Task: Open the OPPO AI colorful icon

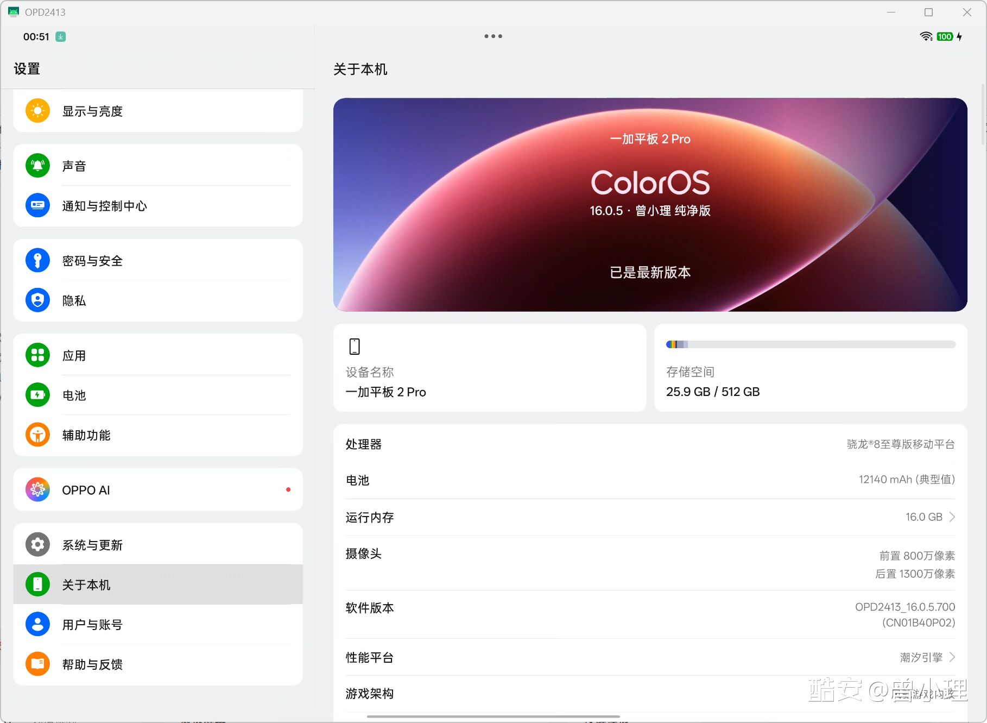Action: 37,489
